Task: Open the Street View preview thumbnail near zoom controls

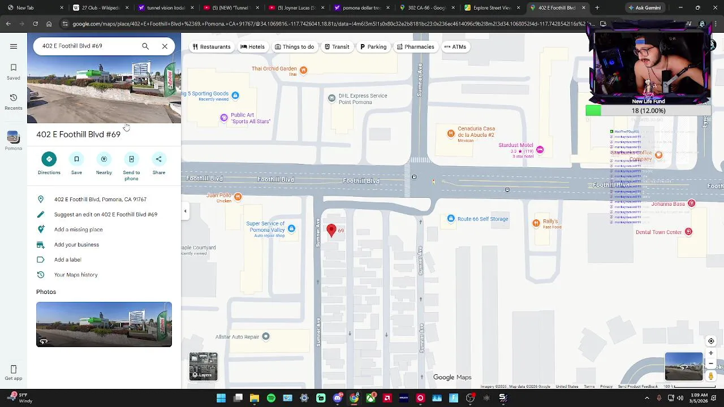Action: tap(684, 366)
